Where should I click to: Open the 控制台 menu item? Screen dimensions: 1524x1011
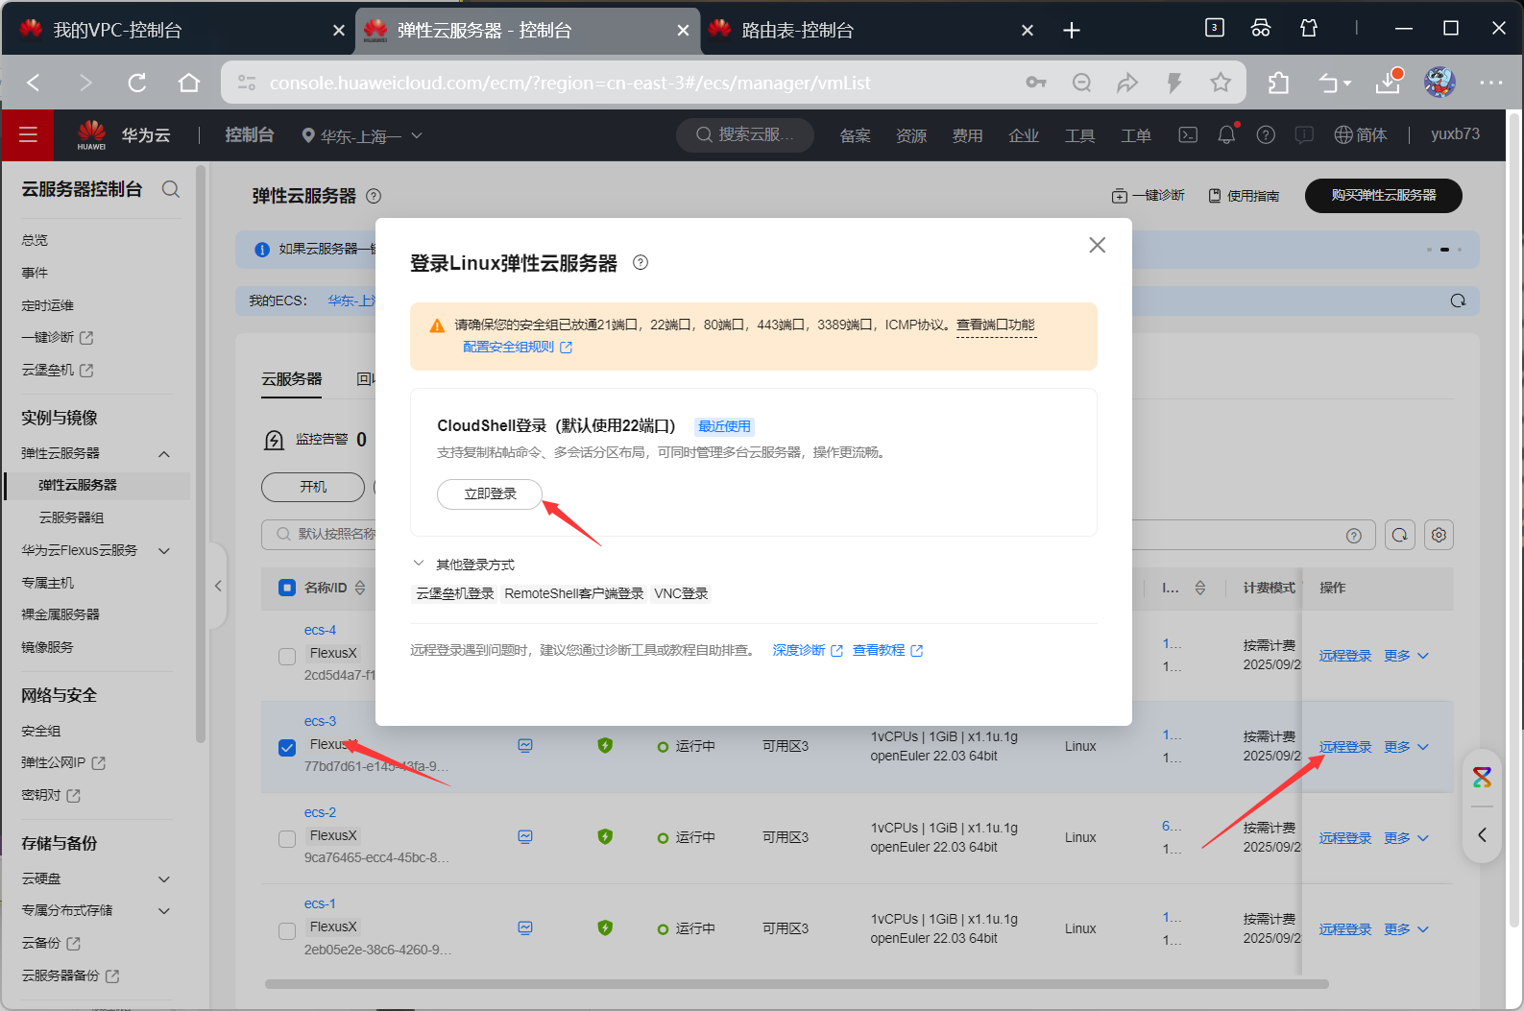tap(250, 135)
